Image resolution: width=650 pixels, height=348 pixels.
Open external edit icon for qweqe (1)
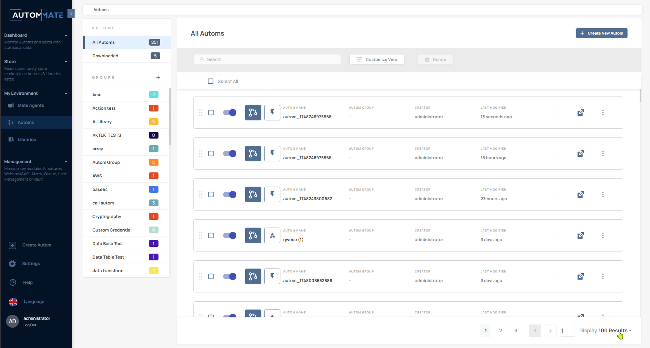click(580, 235)
